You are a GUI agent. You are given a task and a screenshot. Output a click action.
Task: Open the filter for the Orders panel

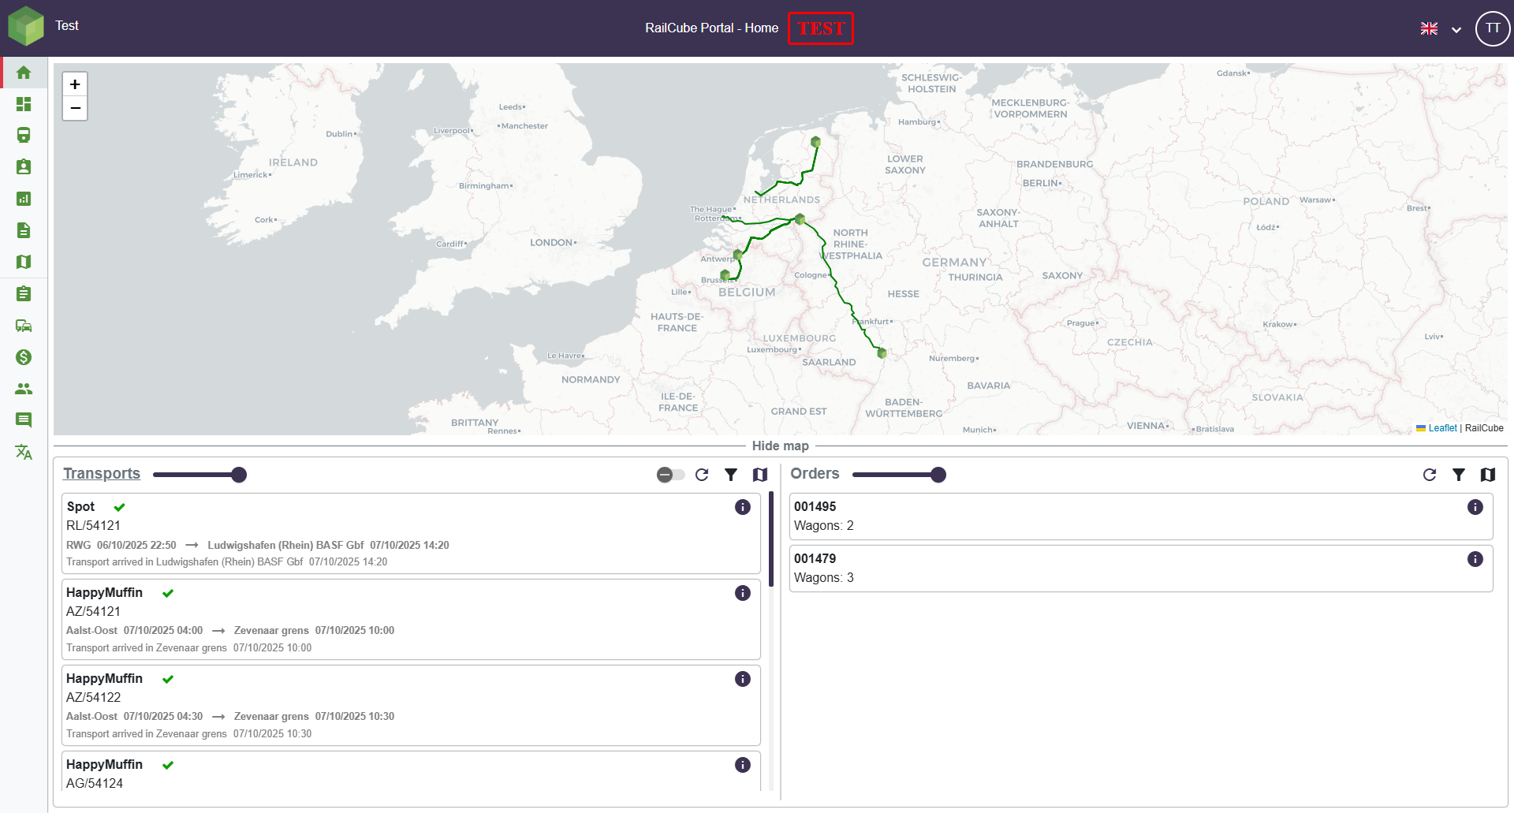click(x=1459, y=475)
